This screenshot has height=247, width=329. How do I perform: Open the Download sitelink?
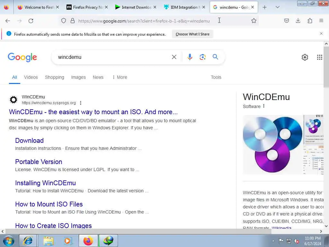pos(29,141)
